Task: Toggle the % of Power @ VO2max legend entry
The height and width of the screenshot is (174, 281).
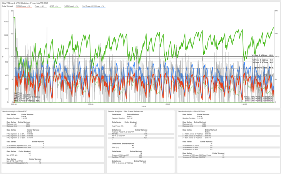Action: (x=94, y=6)
